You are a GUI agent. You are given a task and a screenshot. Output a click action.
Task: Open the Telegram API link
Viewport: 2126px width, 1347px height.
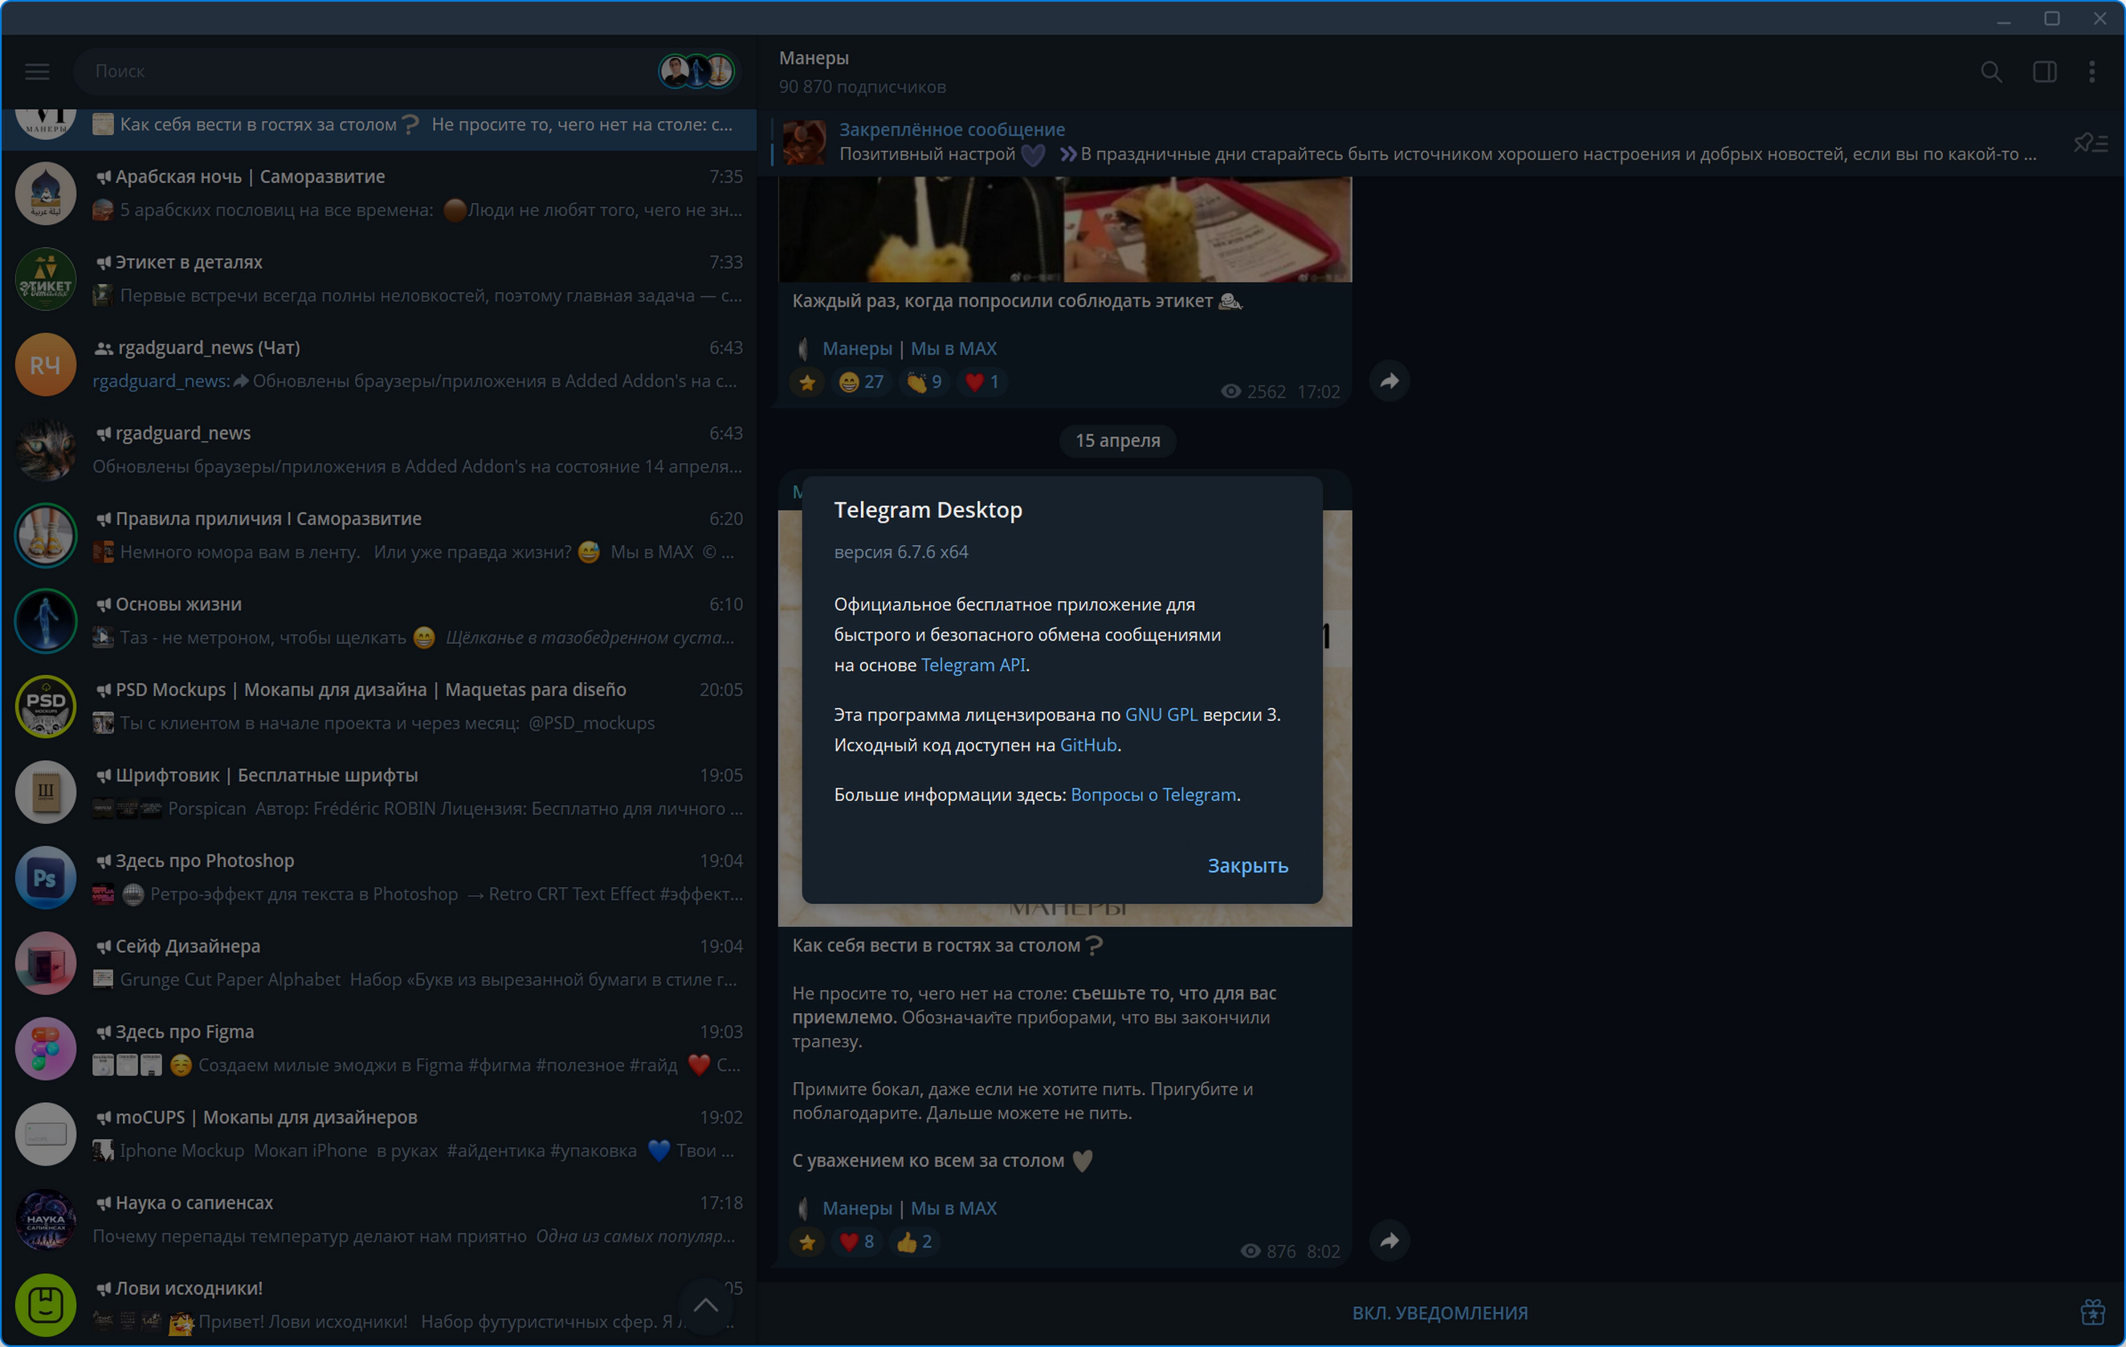(973, 665)
